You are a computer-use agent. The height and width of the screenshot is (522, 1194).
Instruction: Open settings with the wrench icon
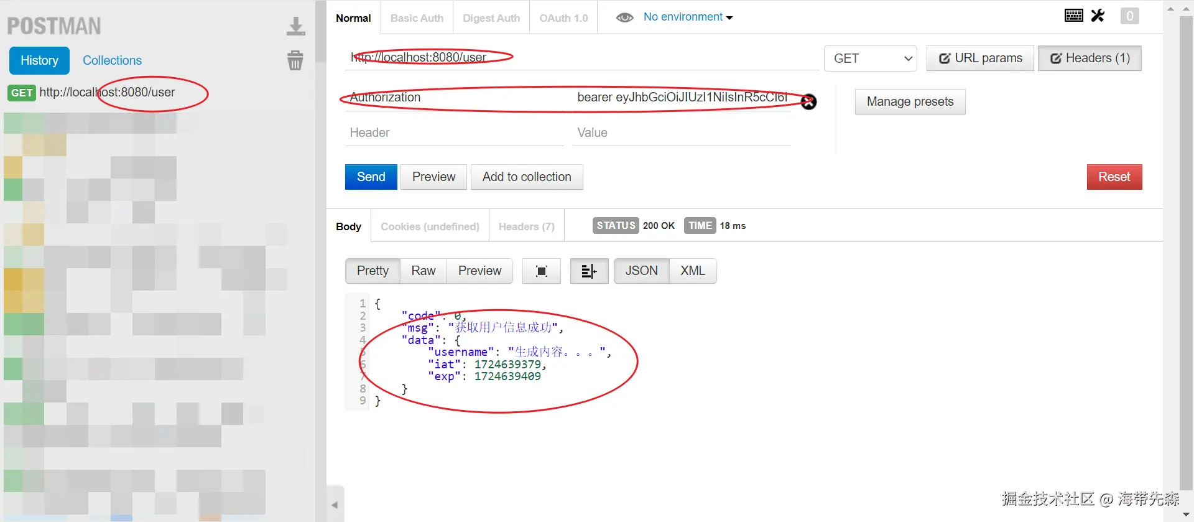(x=1098, y=16)
